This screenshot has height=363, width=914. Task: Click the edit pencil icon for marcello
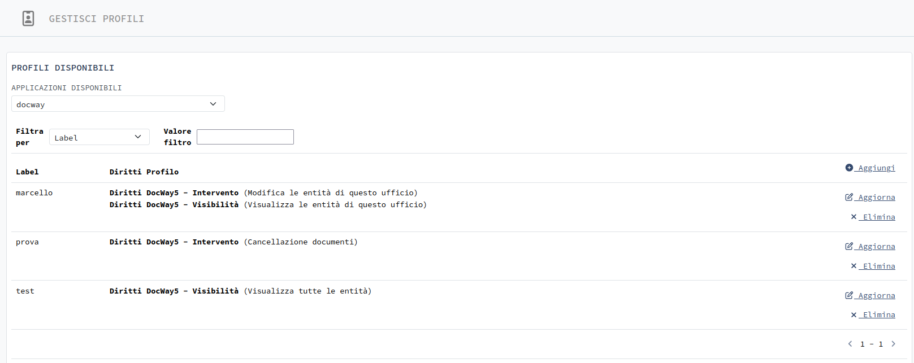pos(849,197)
